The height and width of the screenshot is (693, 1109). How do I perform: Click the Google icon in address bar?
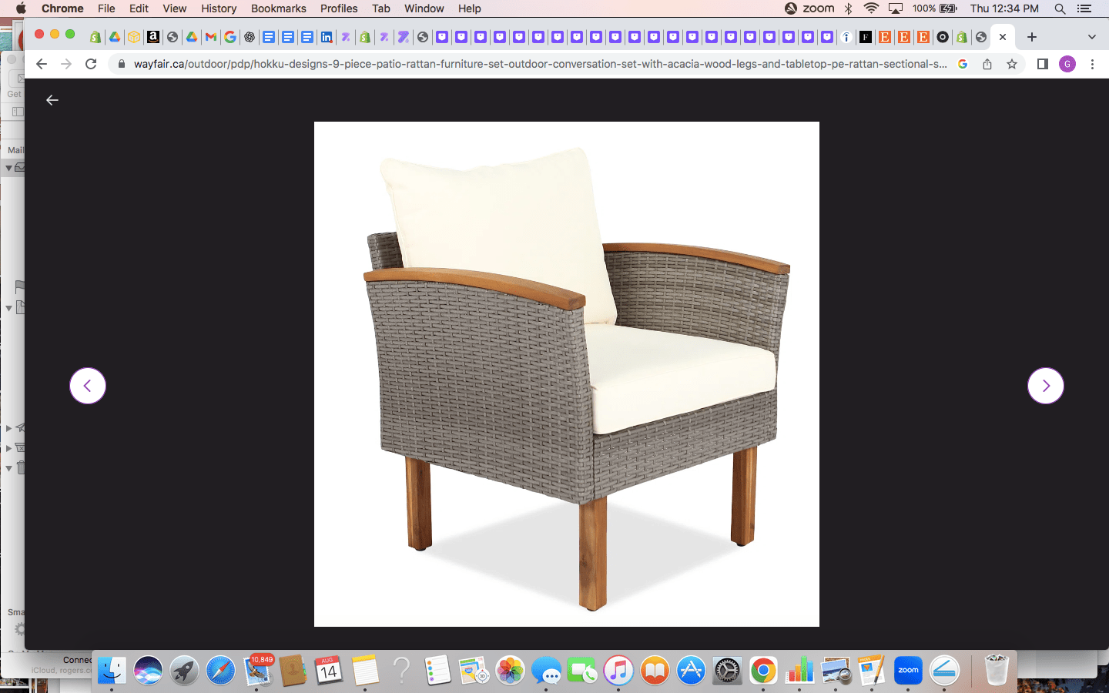click(x=963, y=64)
